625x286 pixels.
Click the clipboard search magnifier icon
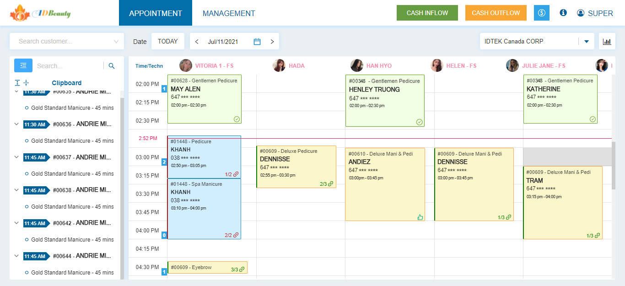112,66
